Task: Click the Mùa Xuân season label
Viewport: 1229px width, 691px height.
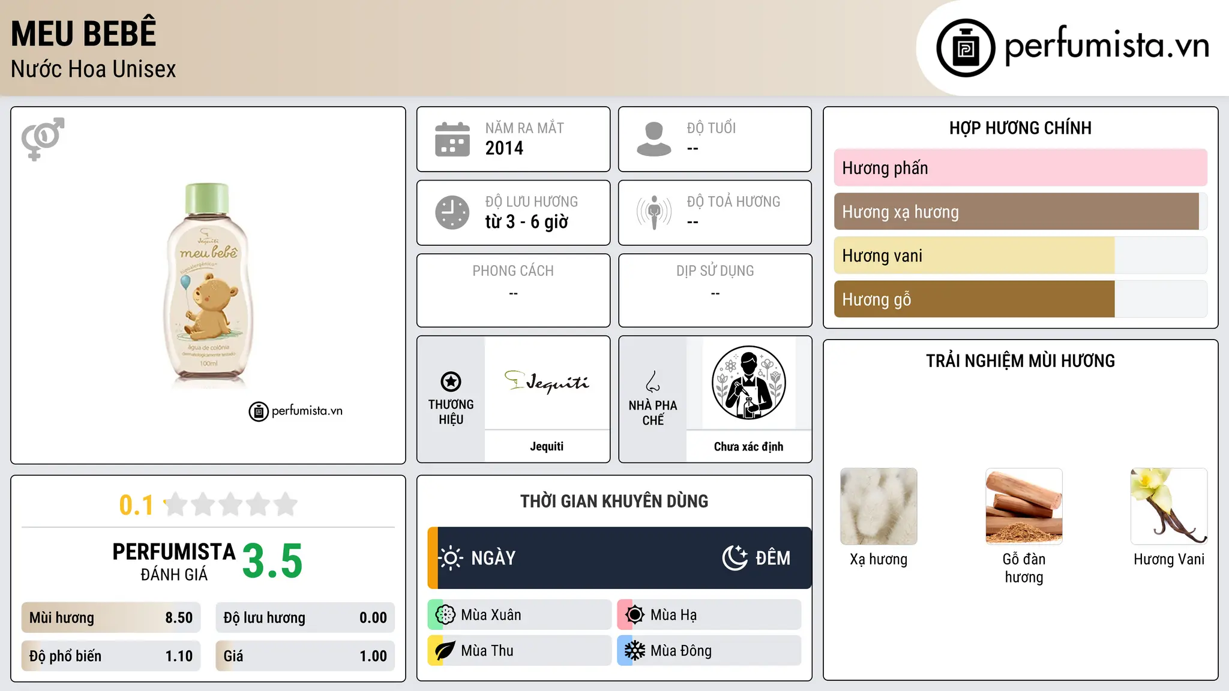Action: point(491,615)
